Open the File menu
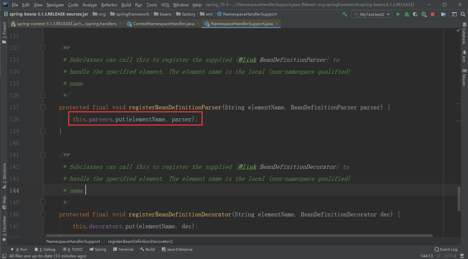This screenshot has width=468, height=259. [15, 5]
